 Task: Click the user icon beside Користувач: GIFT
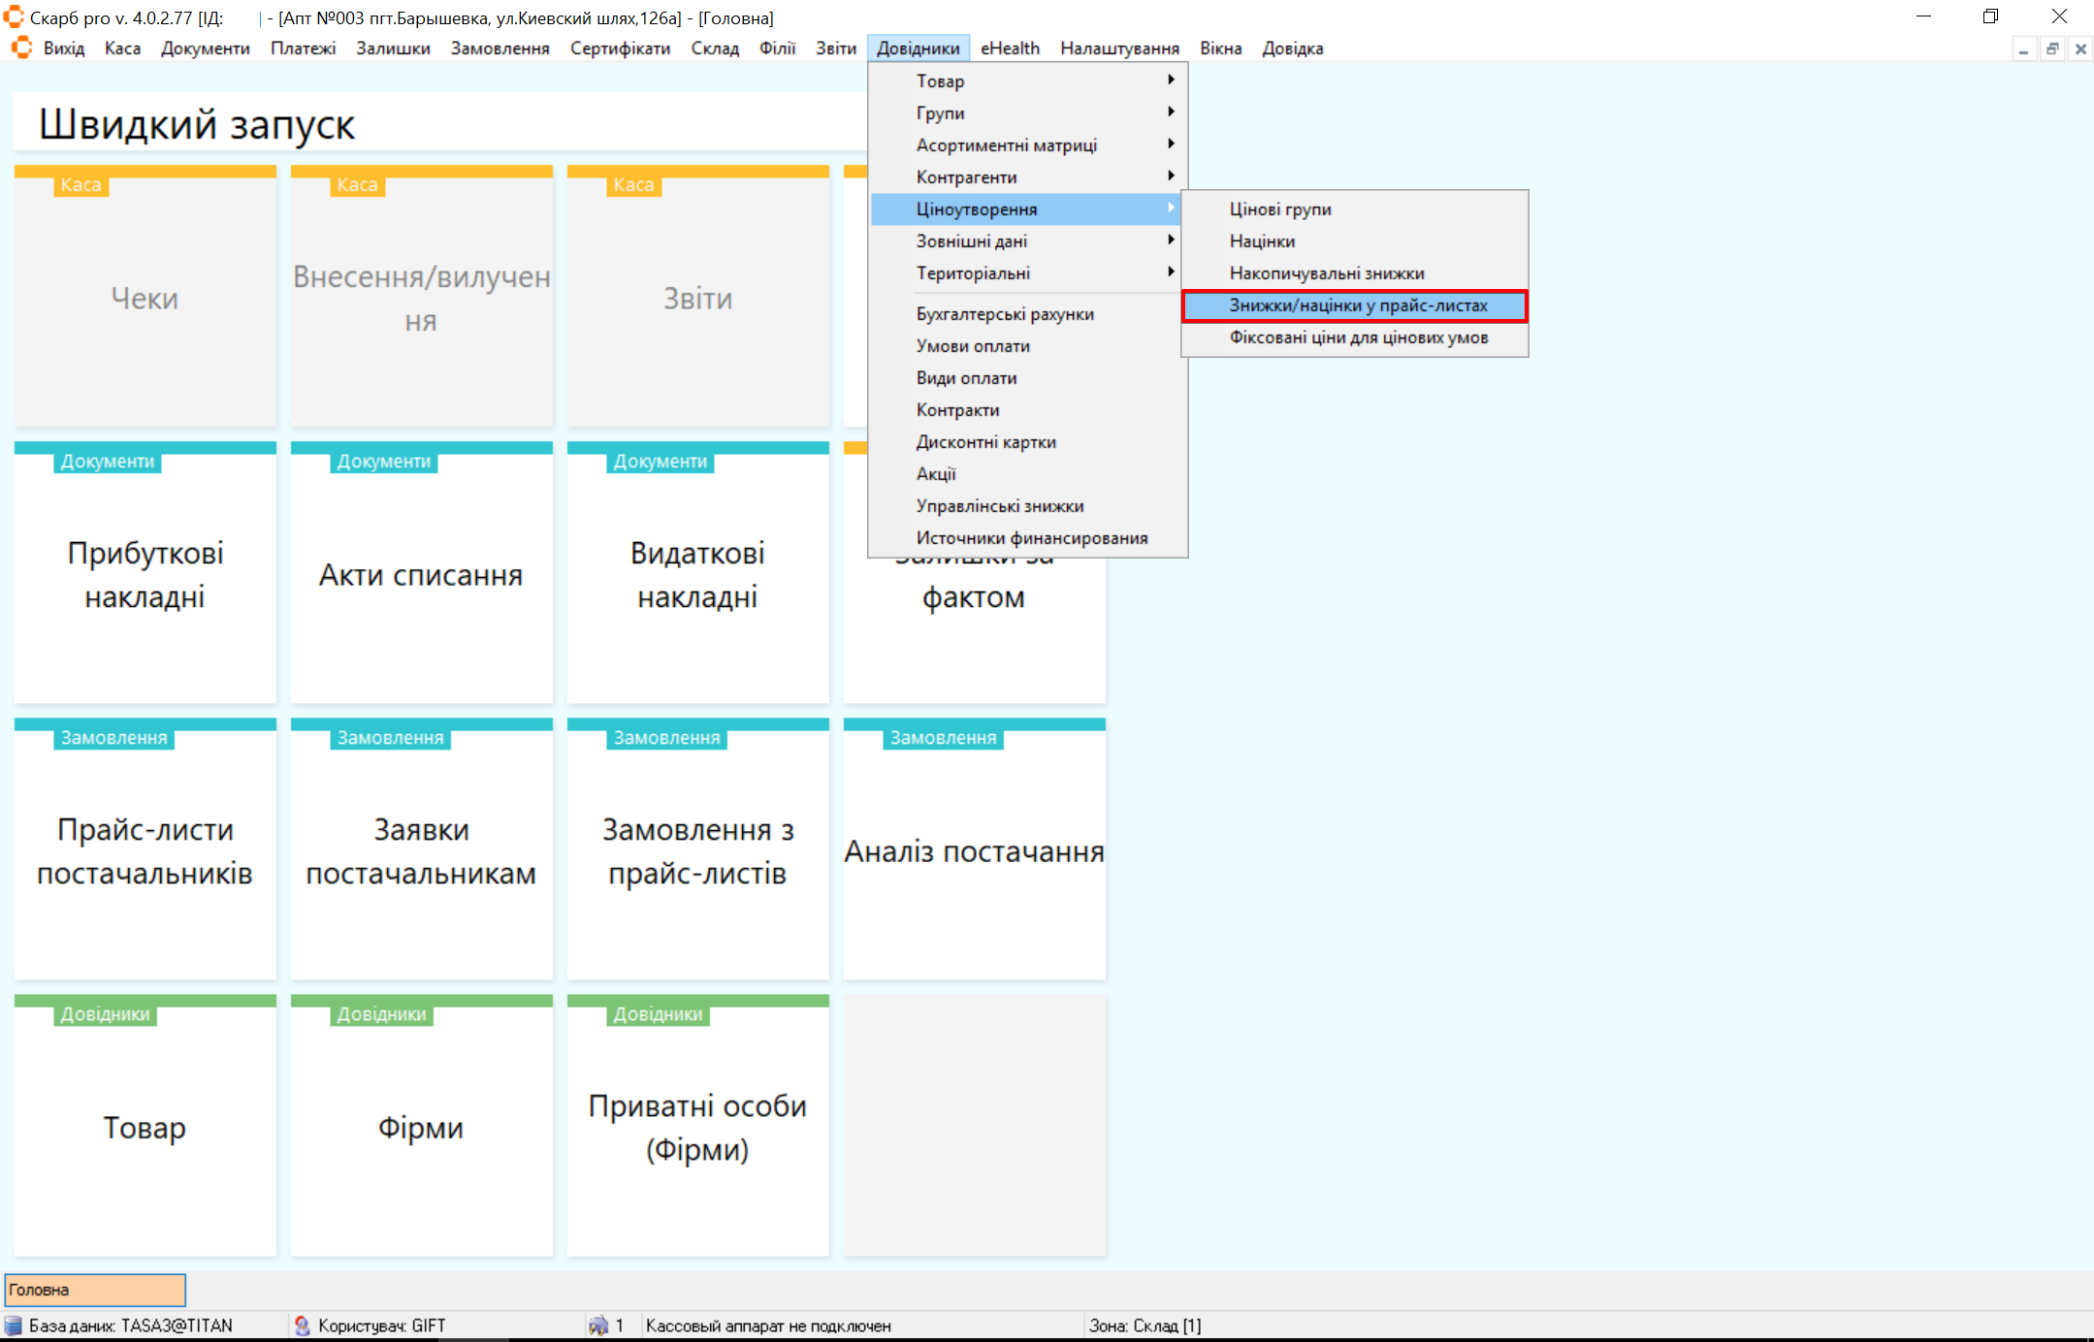(x=303, y=1326)
